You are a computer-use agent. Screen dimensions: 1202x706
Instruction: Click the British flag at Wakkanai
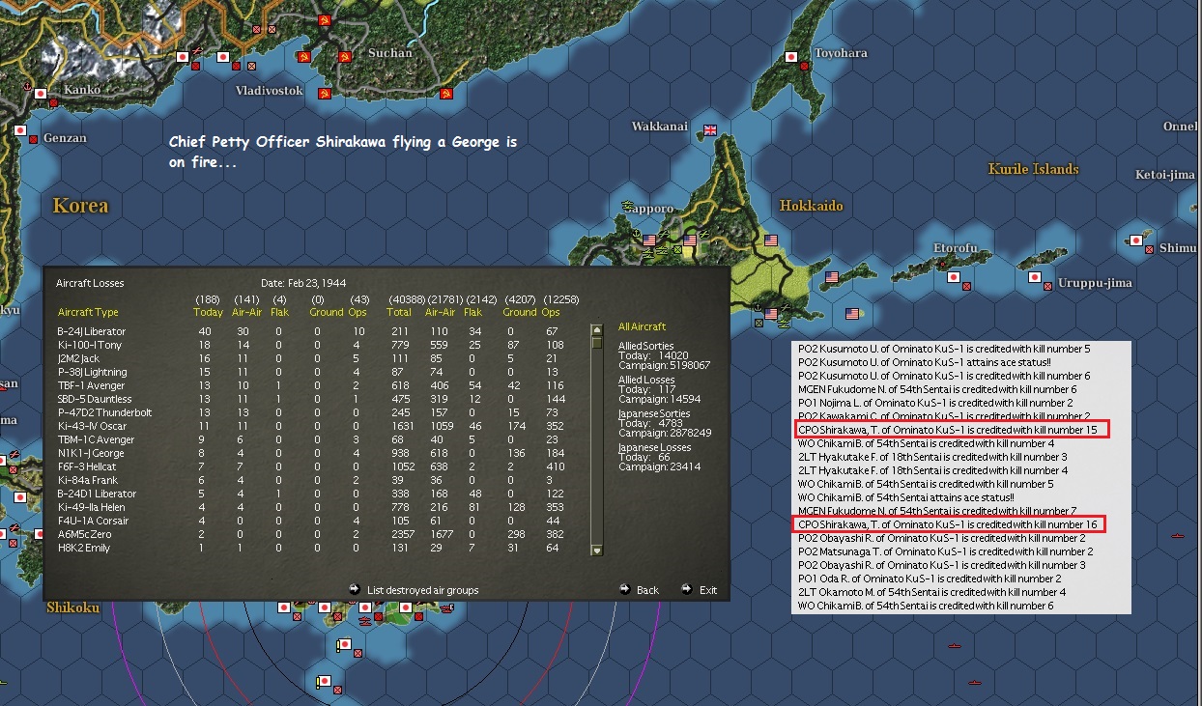(711, 130)
